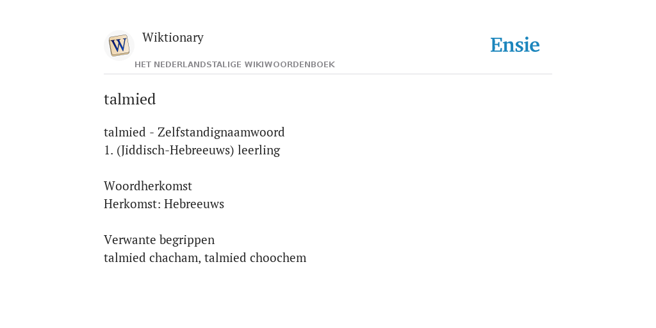656x328 pixels.
Task: Click the related term talmied chacham
Action: coord(152,258)
